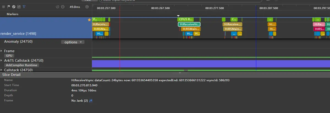This screenshot has height=113, width=330.
Task: Click the stop square icon in the toolbar
Action: click(x=4, y=7)
